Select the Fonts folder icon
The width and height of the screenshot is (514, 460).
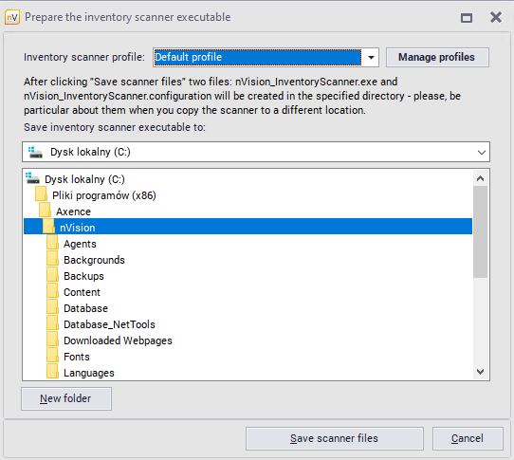point(52,356)
